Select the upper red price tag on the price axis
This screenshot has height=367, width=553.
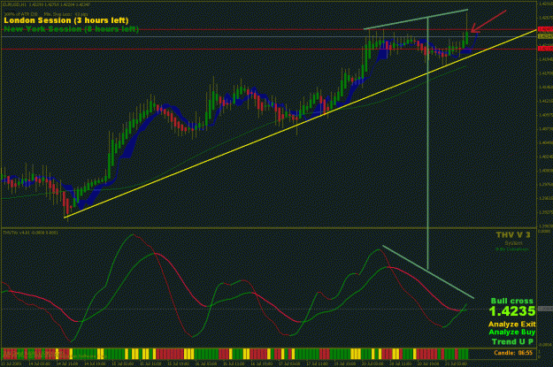[x=545, y=29]
